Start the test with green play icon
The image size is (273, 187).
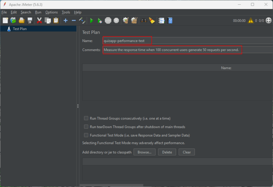(x=91, y=21)
